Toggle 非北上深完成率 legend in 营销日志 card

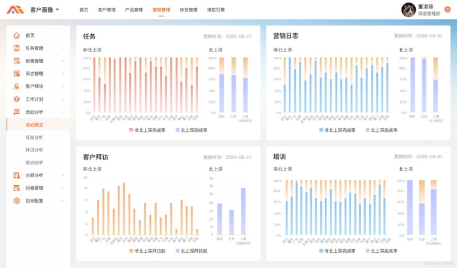pos(338,130)
